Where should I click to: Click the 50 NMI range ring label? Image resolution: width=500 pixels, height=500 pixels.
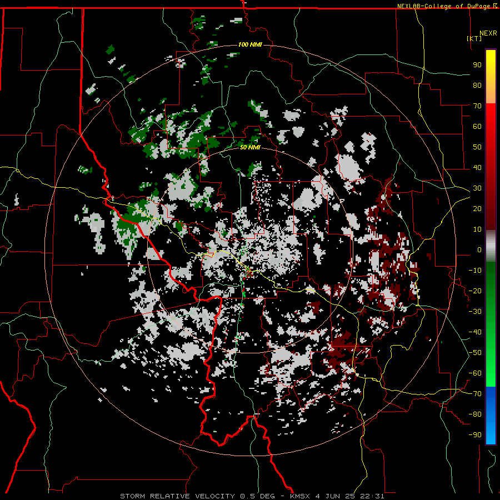tap(250, 147)
